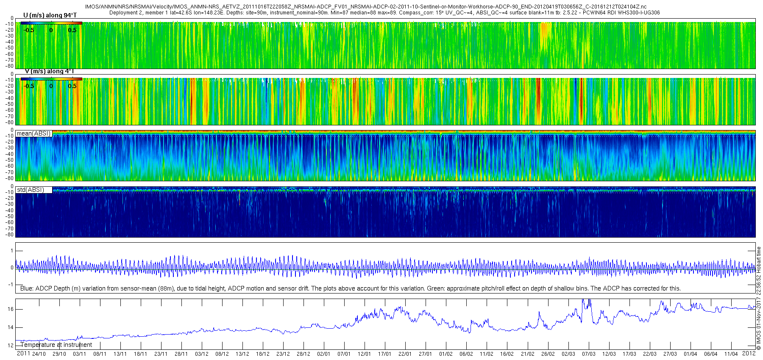Viewport: 763px width, 360px height.
Task: Click the -0.5 label on V colorbar
Action: click(28, 86)
